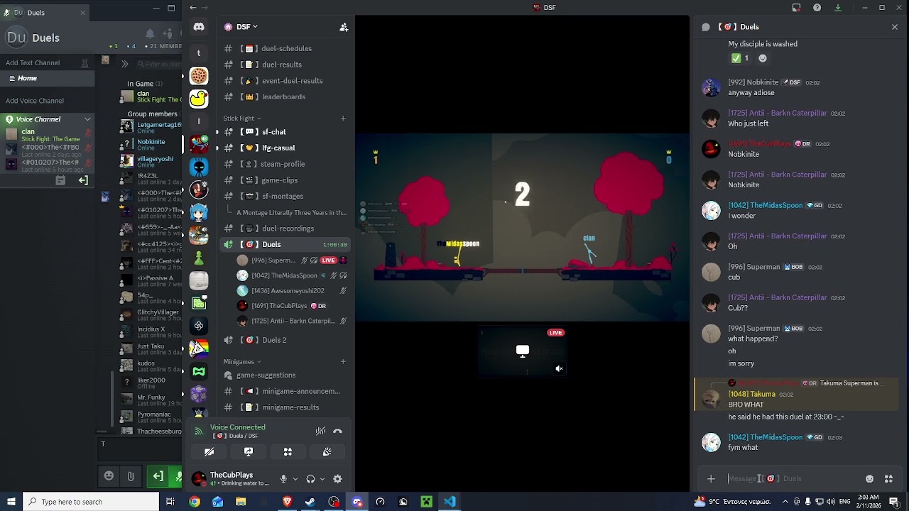Open Discord help question-mark icon
909x511 pixels.
point(817,8)
